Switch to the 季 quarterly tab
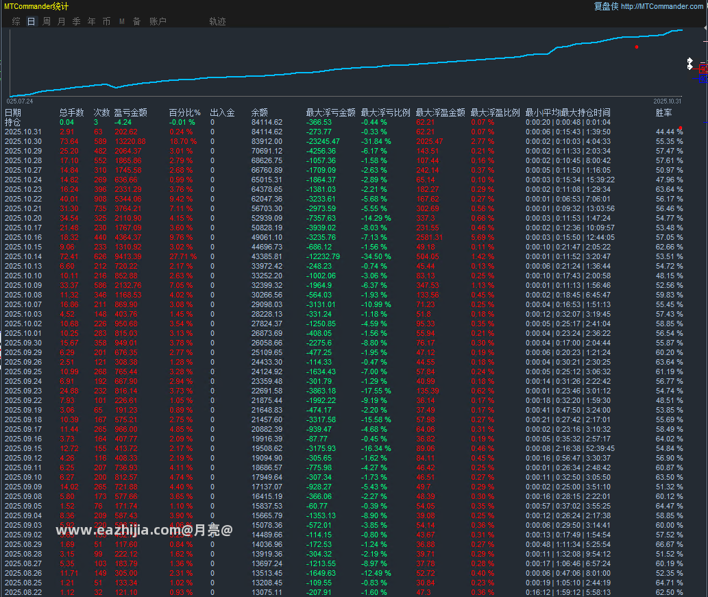 (x=77, y=21)
